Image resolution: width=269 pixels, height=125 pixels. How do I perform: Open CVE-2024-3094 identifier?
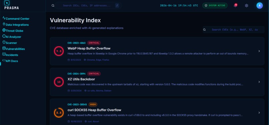(x=76, y=74)
